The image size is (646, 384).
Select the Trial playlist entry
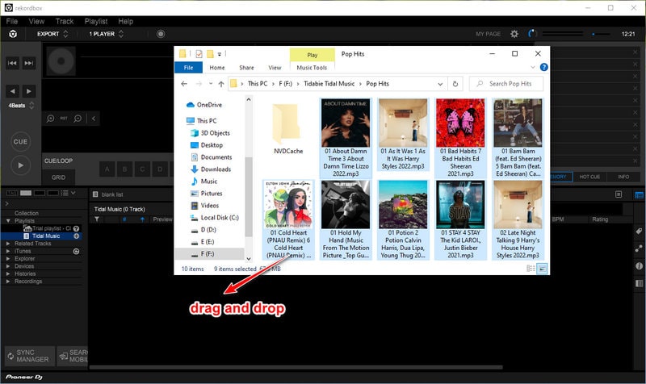click(x=52, y=228)
